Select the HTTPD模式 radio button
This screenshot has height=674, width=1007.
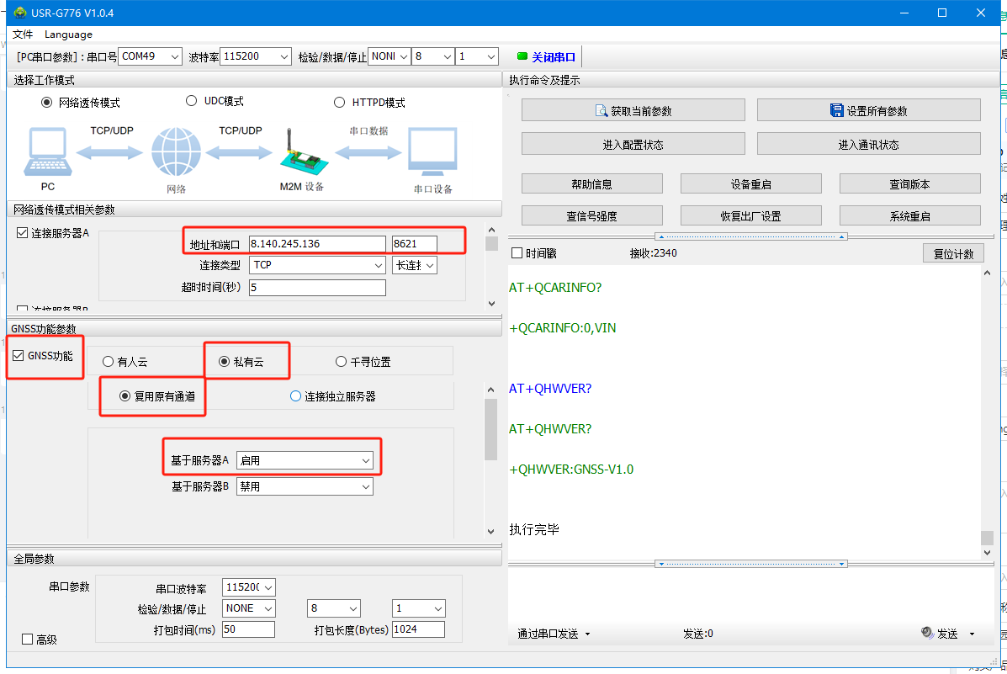(340, 103)
